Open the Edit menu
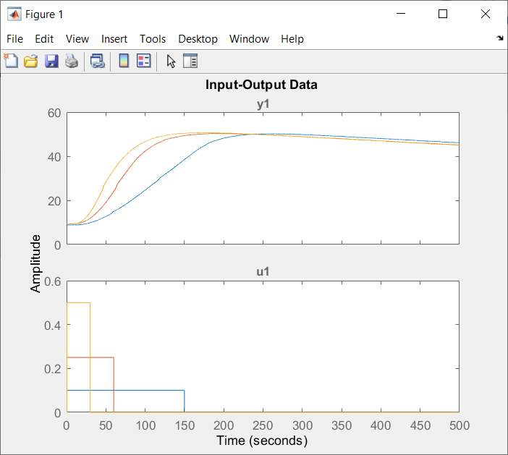 coord(44,39)
